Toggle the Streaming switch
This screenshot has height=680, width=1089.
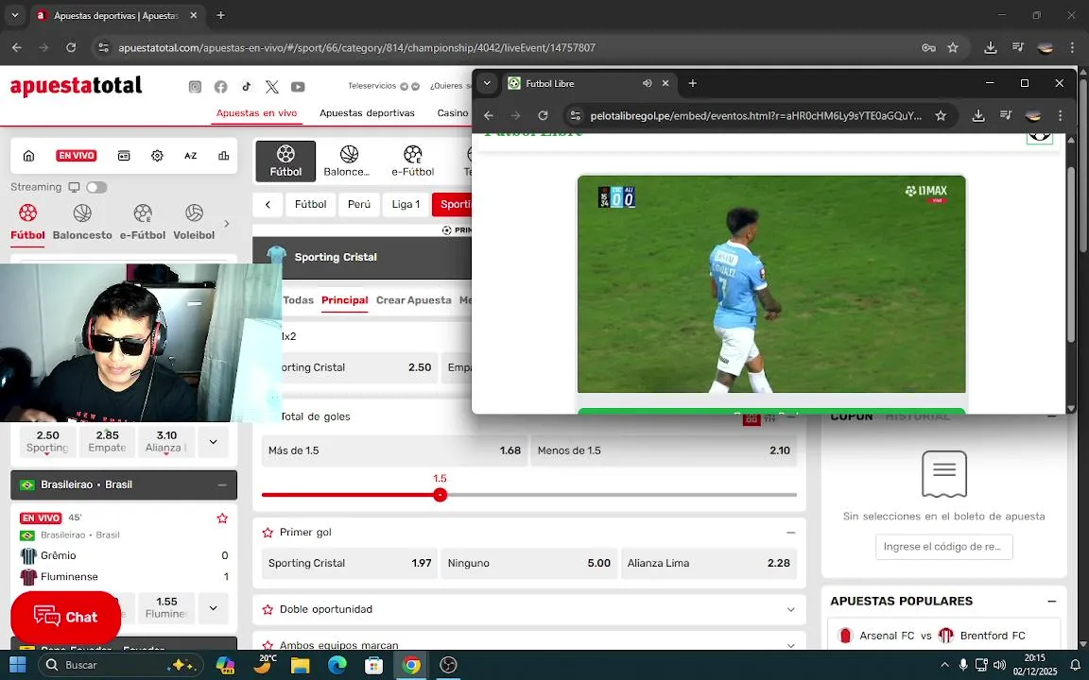click(x=96, y=187)
